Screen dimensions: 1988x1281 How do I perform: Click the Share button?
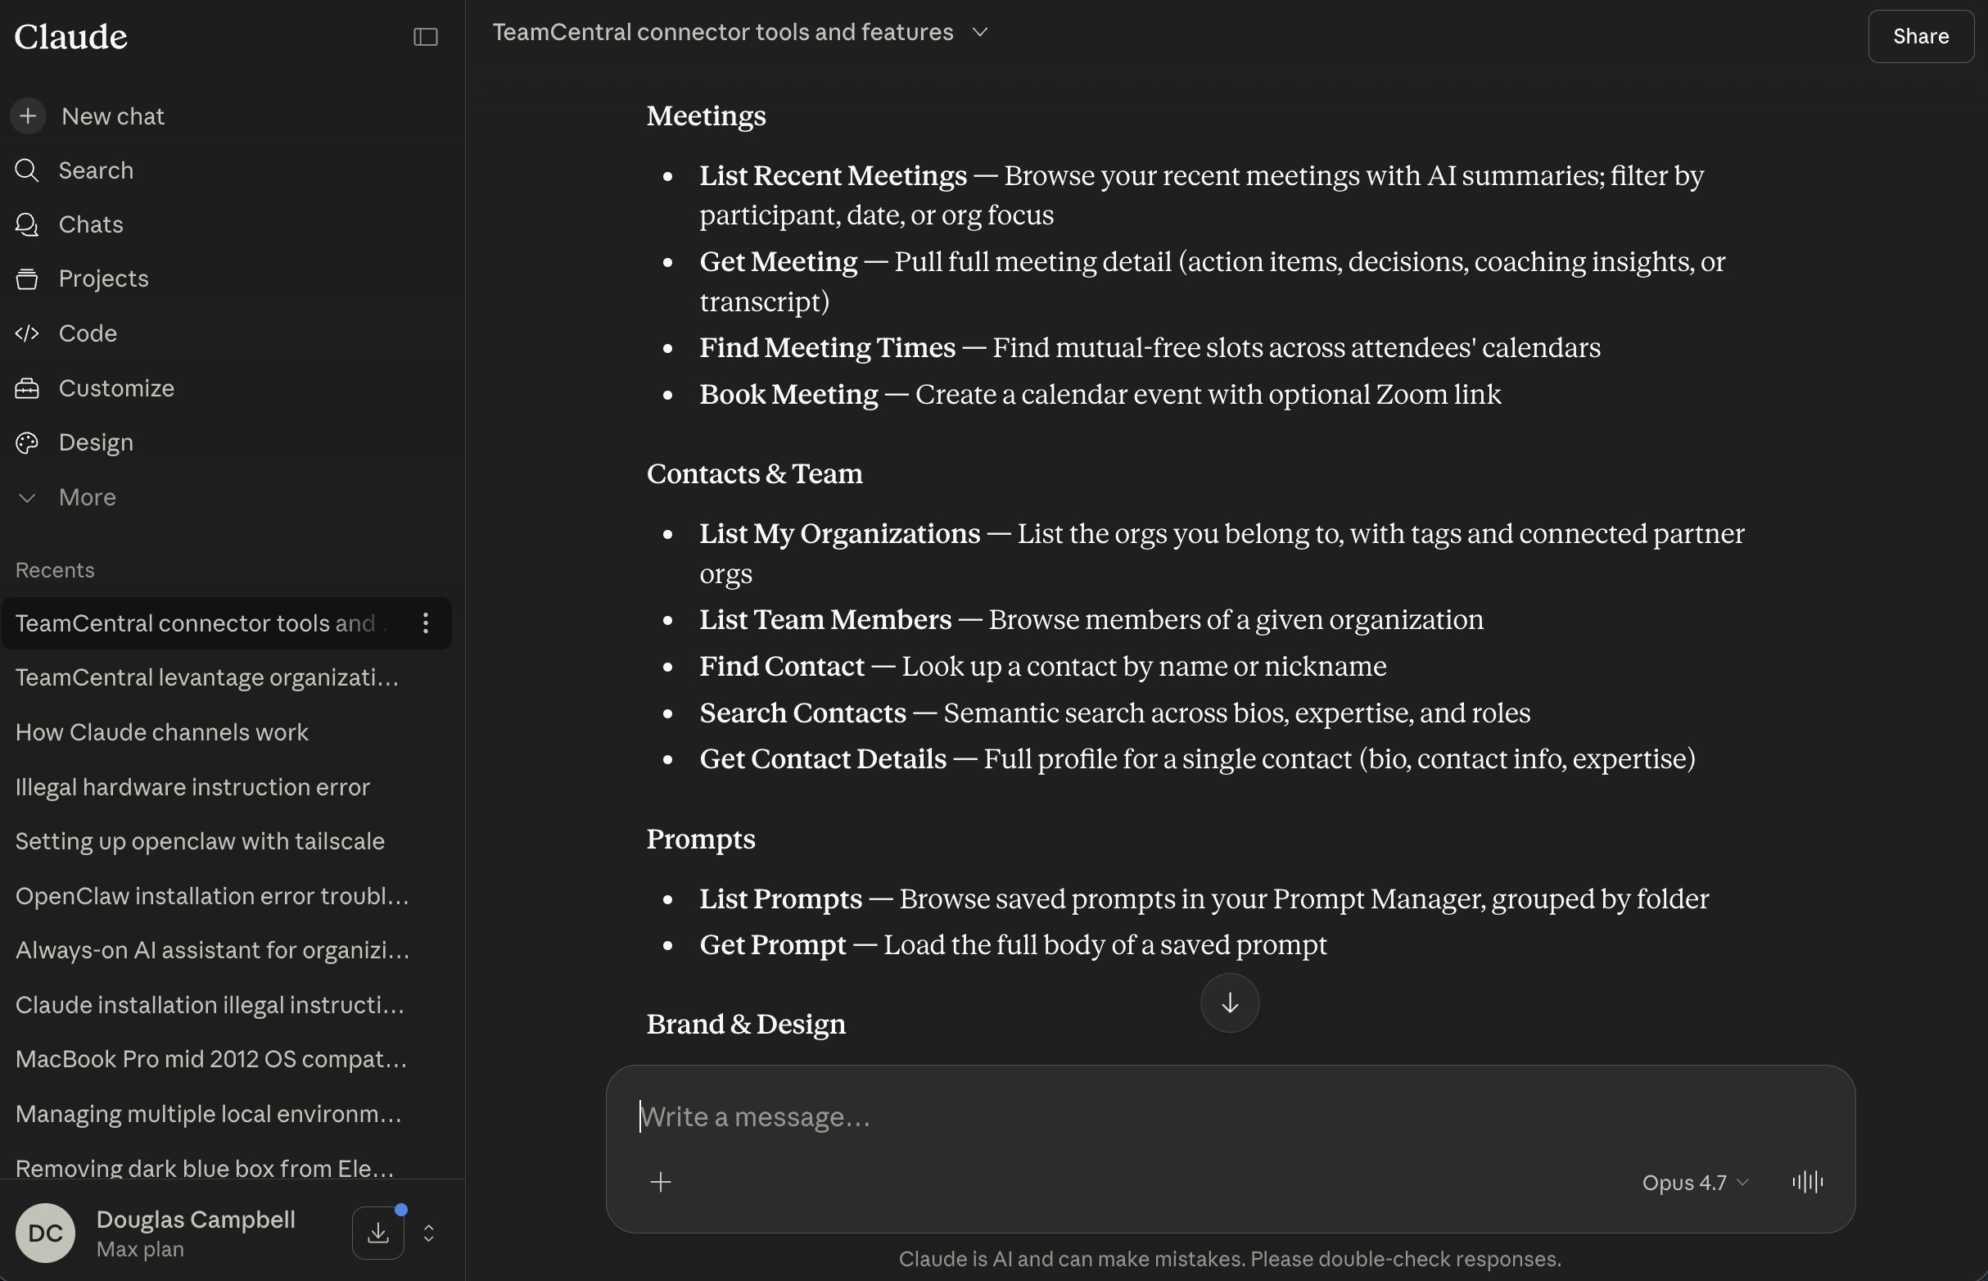1921,37
